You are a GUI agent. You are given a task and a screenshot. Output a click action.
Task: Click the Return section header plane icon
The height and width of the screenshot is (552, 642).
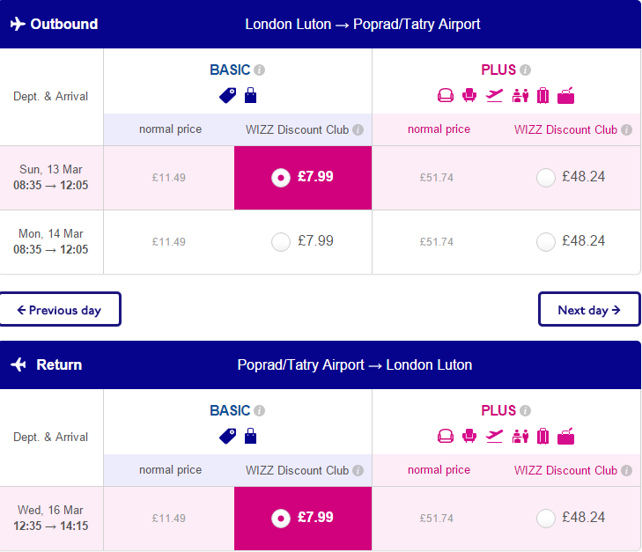point(18,364)
